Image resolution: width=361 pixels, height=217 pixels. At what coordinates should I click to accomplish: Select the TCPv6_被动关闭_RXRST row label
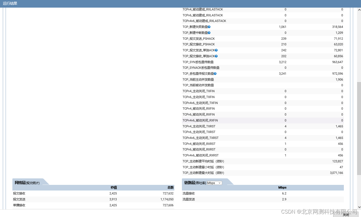(199, 149)
